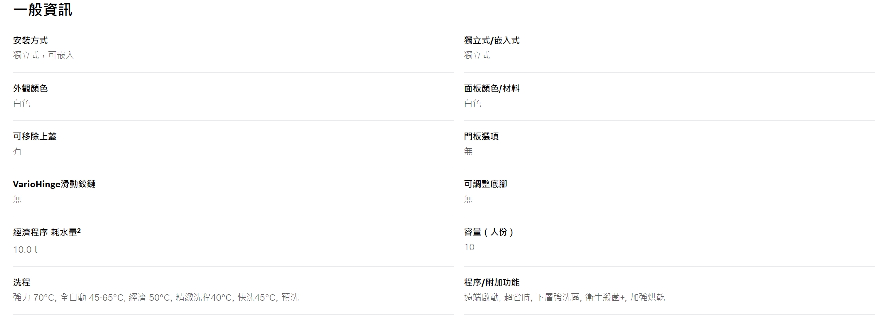Click the 可移除上蓋 label

pos(35,136)
